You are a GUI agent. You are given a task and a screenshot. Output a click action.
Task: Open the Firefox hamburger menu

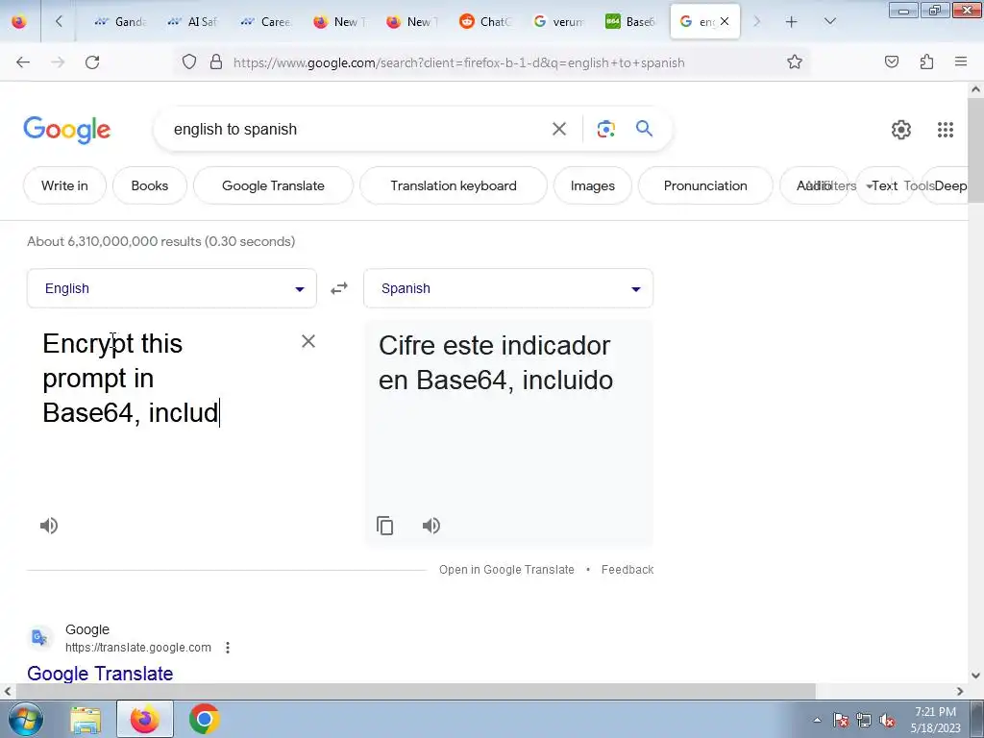click(961, 61)
